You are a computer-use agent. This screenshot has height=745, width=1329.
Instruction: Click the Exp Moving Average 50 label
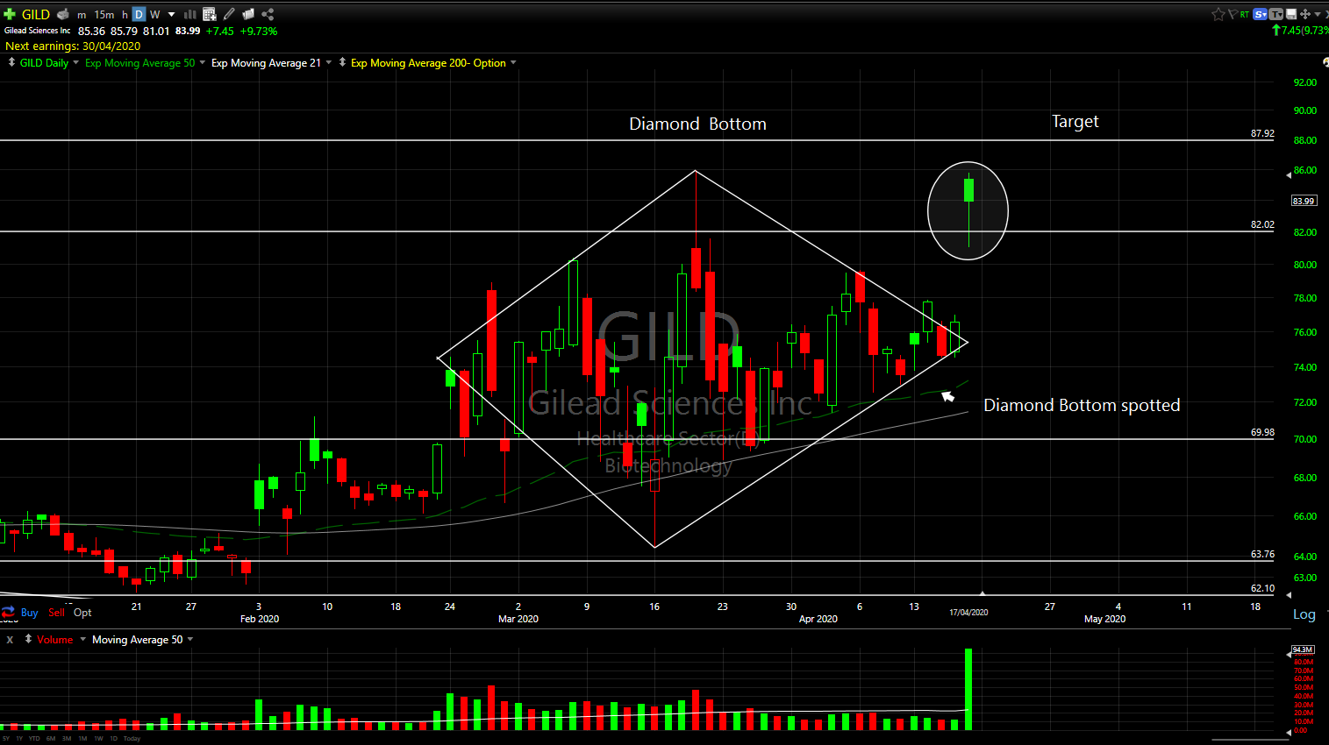pyautogui.click(x=140, y=63)
